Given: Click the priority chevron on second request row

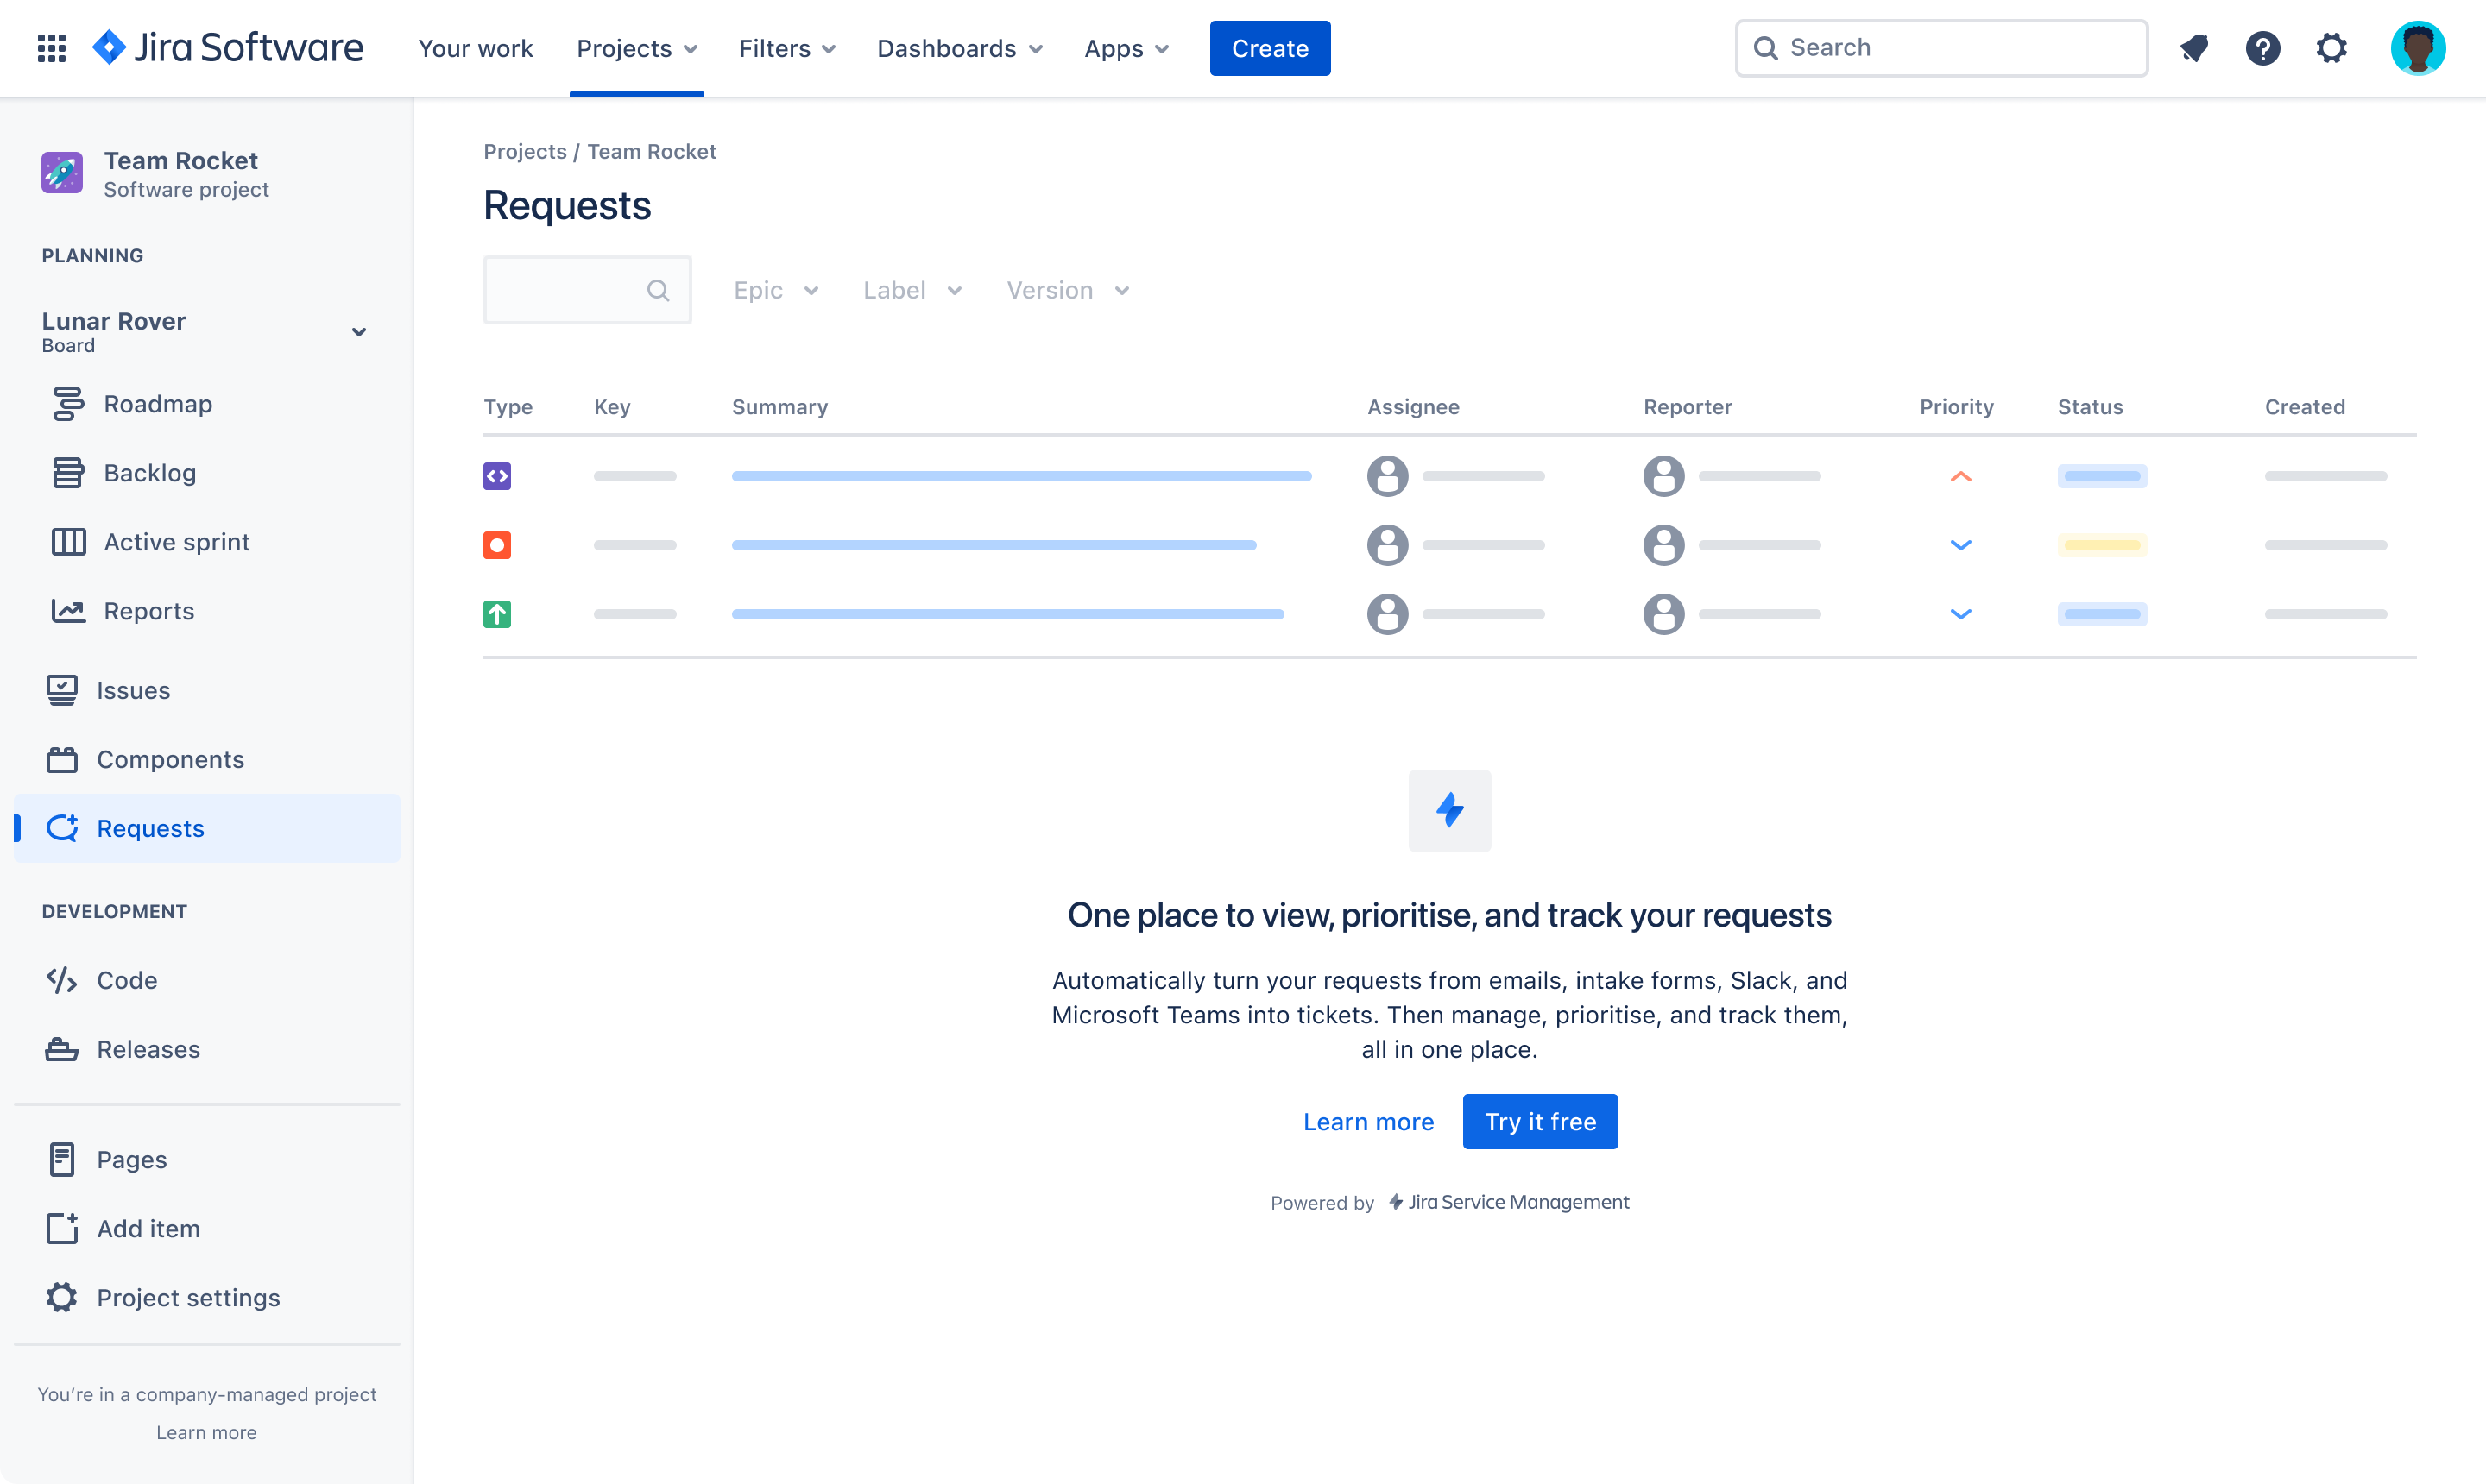Looking at the screenshot, I should 1961,543.
